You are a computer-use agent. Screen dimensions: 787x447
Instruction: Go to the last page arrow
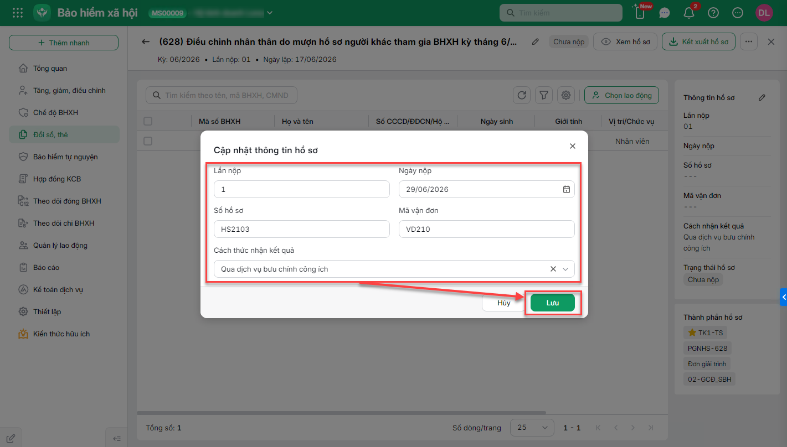click(x=651, y=428)
